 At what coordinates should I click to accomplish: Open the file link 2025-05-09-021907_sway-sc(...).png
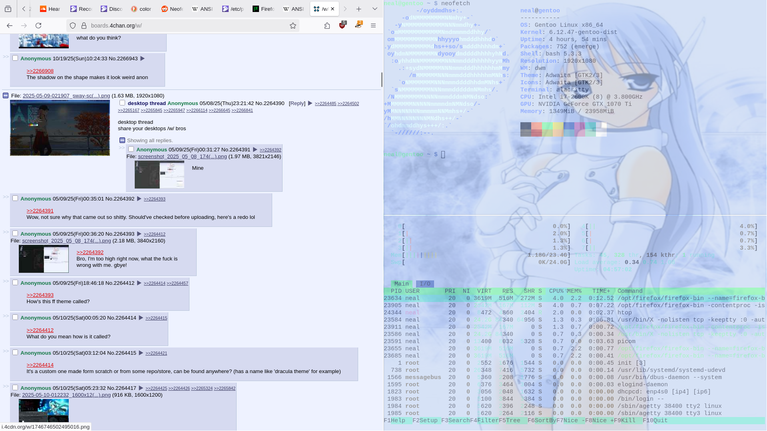click(66, 96)
